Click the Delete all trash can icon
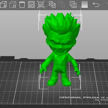The height and width of the screenshot is (108, 108). 22,5
